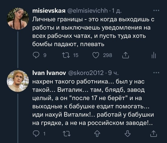The width and height of the screenshot is (167, 143).
Task: Share misievskaя's tweet
Action: coord(125,55)
